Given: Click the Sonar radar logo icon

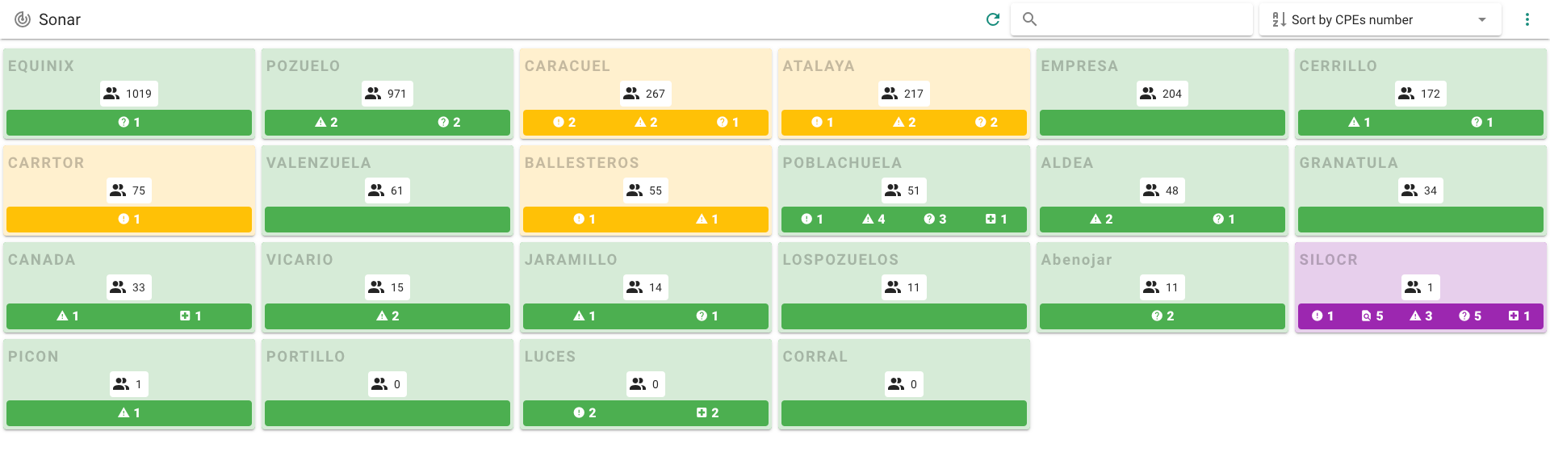Looking at the screenshot, I should pyautogui.click(x=23, y=19).
